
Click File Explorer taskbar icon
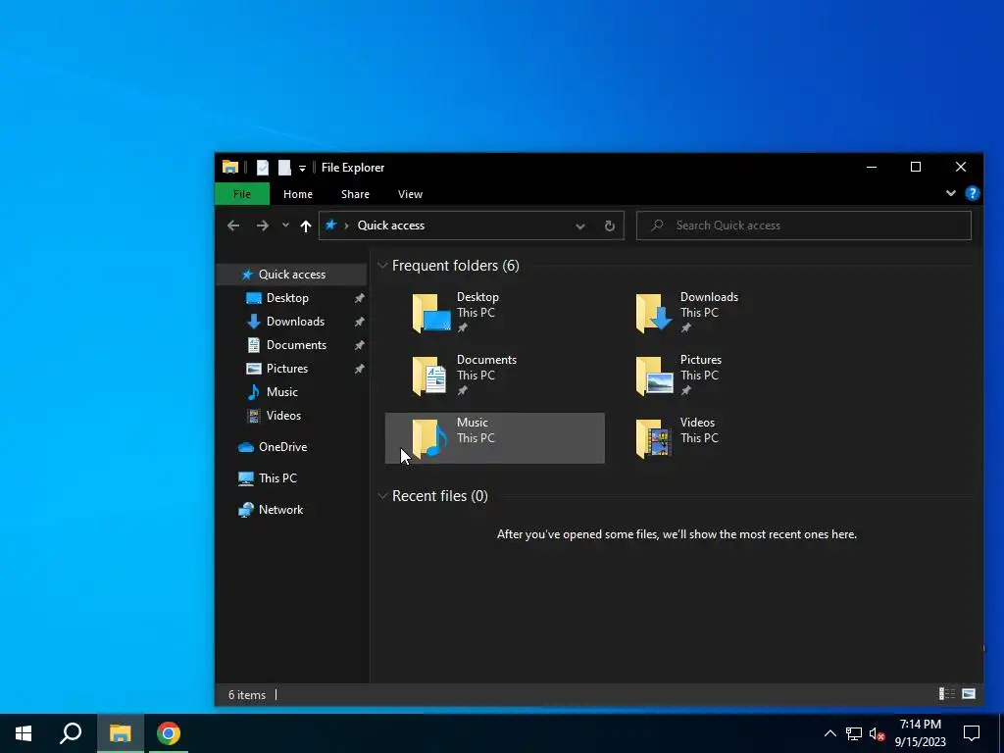[x=121, y=733]
